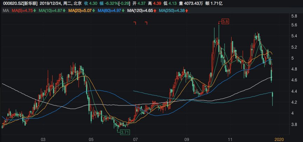
Task: Select the MA(120)=4.65 legend entry
Action: click(140, 11)
